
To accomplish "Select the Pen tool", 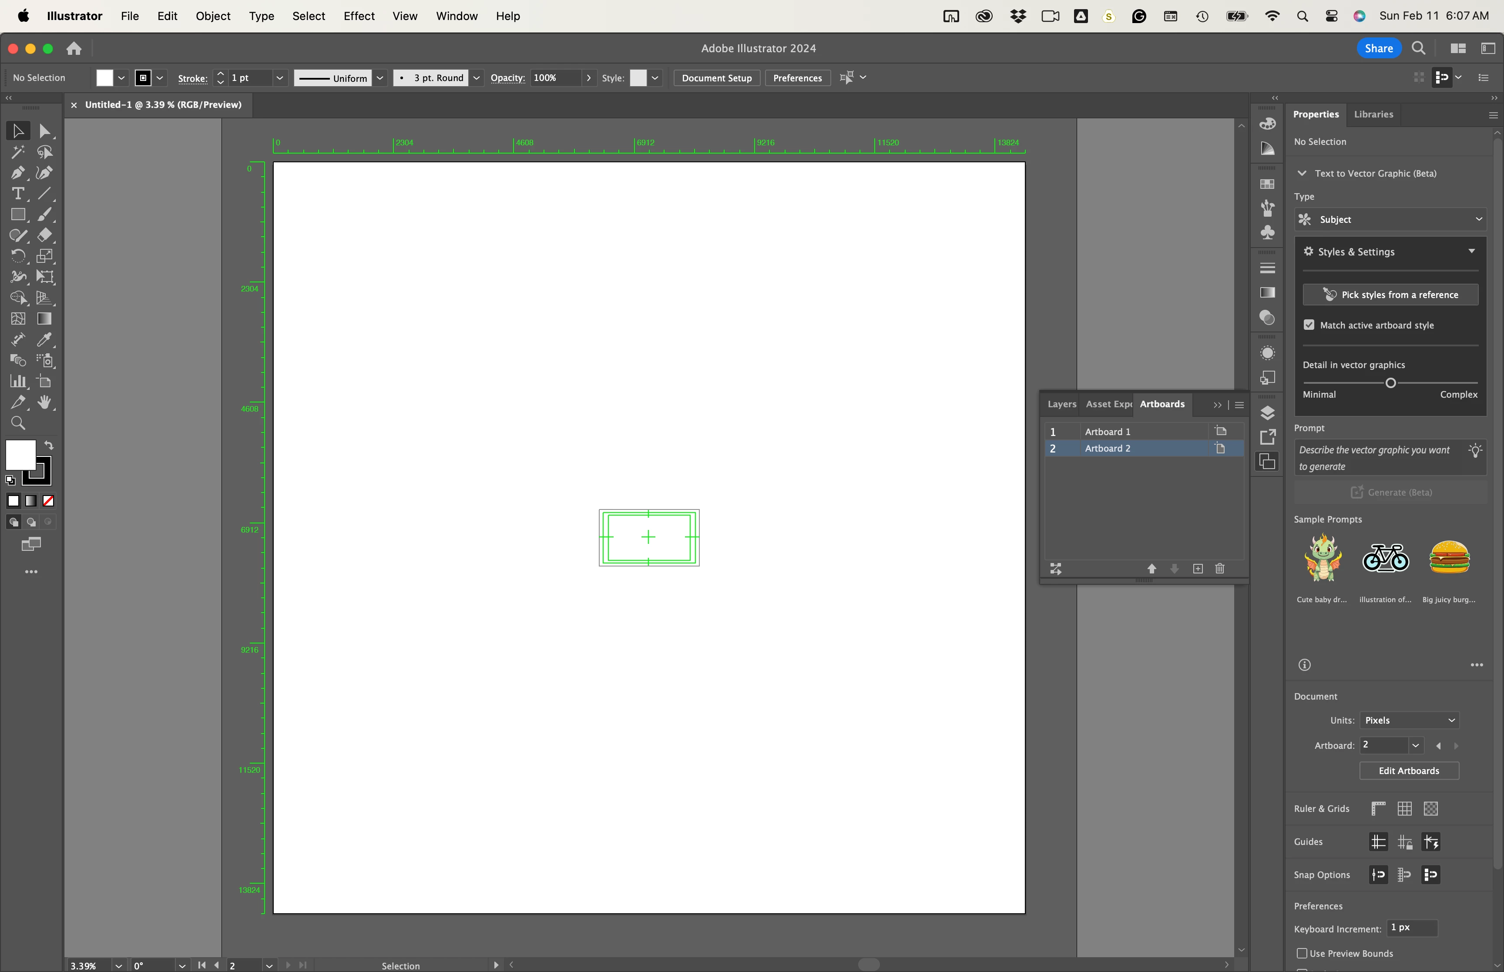I will (x=17, y=173).
